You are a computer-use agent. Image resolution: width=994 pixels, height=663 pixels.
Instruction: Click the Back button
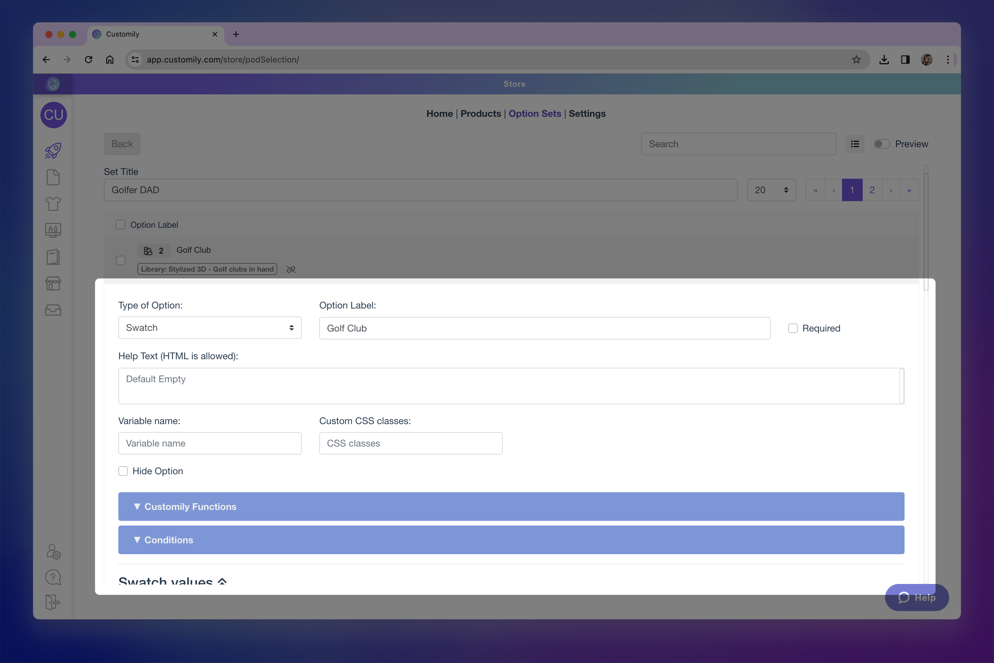(122, 144)
